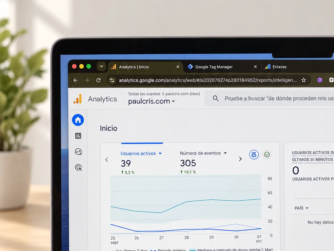The image size is (334, 251).
Task: Open the Advertising cursor-target sidebar icon
Action: pos(78,168)
